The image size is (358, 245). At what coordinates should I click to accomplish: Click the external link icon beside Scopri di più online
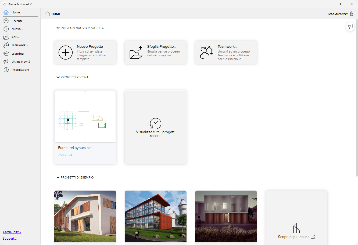click(x=313, y=237)
